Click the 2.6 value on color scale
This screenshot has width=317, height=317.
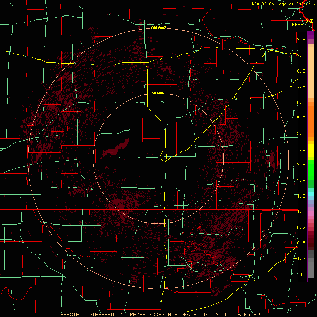pos(301,181)
